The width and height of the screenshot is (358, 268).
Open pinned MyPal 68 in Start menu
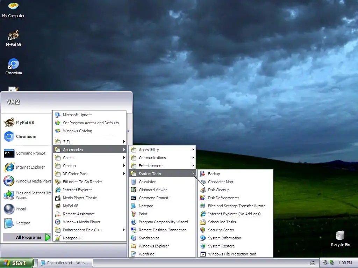[27, 122]
